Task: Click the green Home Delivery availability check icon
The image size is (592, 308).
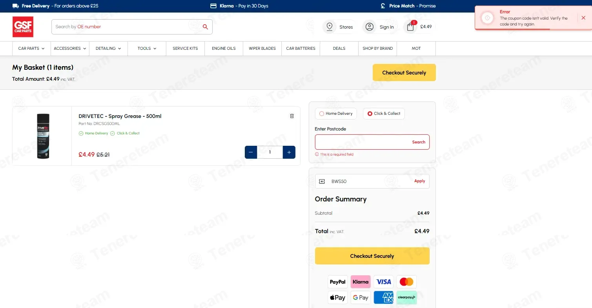Action: 81,133
